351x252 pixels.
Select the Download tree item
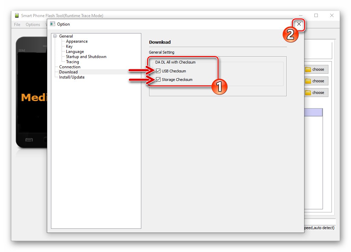pyautogui.click(x=68, y=72)
